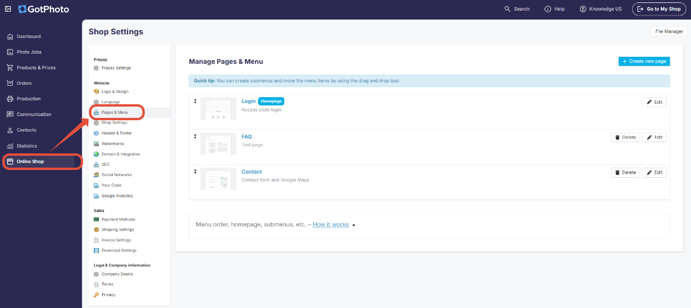This screenshot has height=308, width=691.
Task: Open Logo & Design settings
Action: (x=115, y=92)
